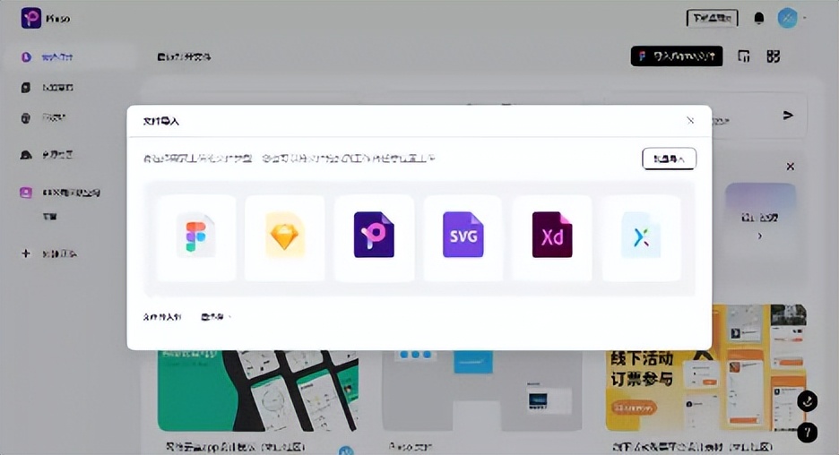Click the plus icon in the sidebar
The width and height of the screenshot is (839, 455).
26,253
